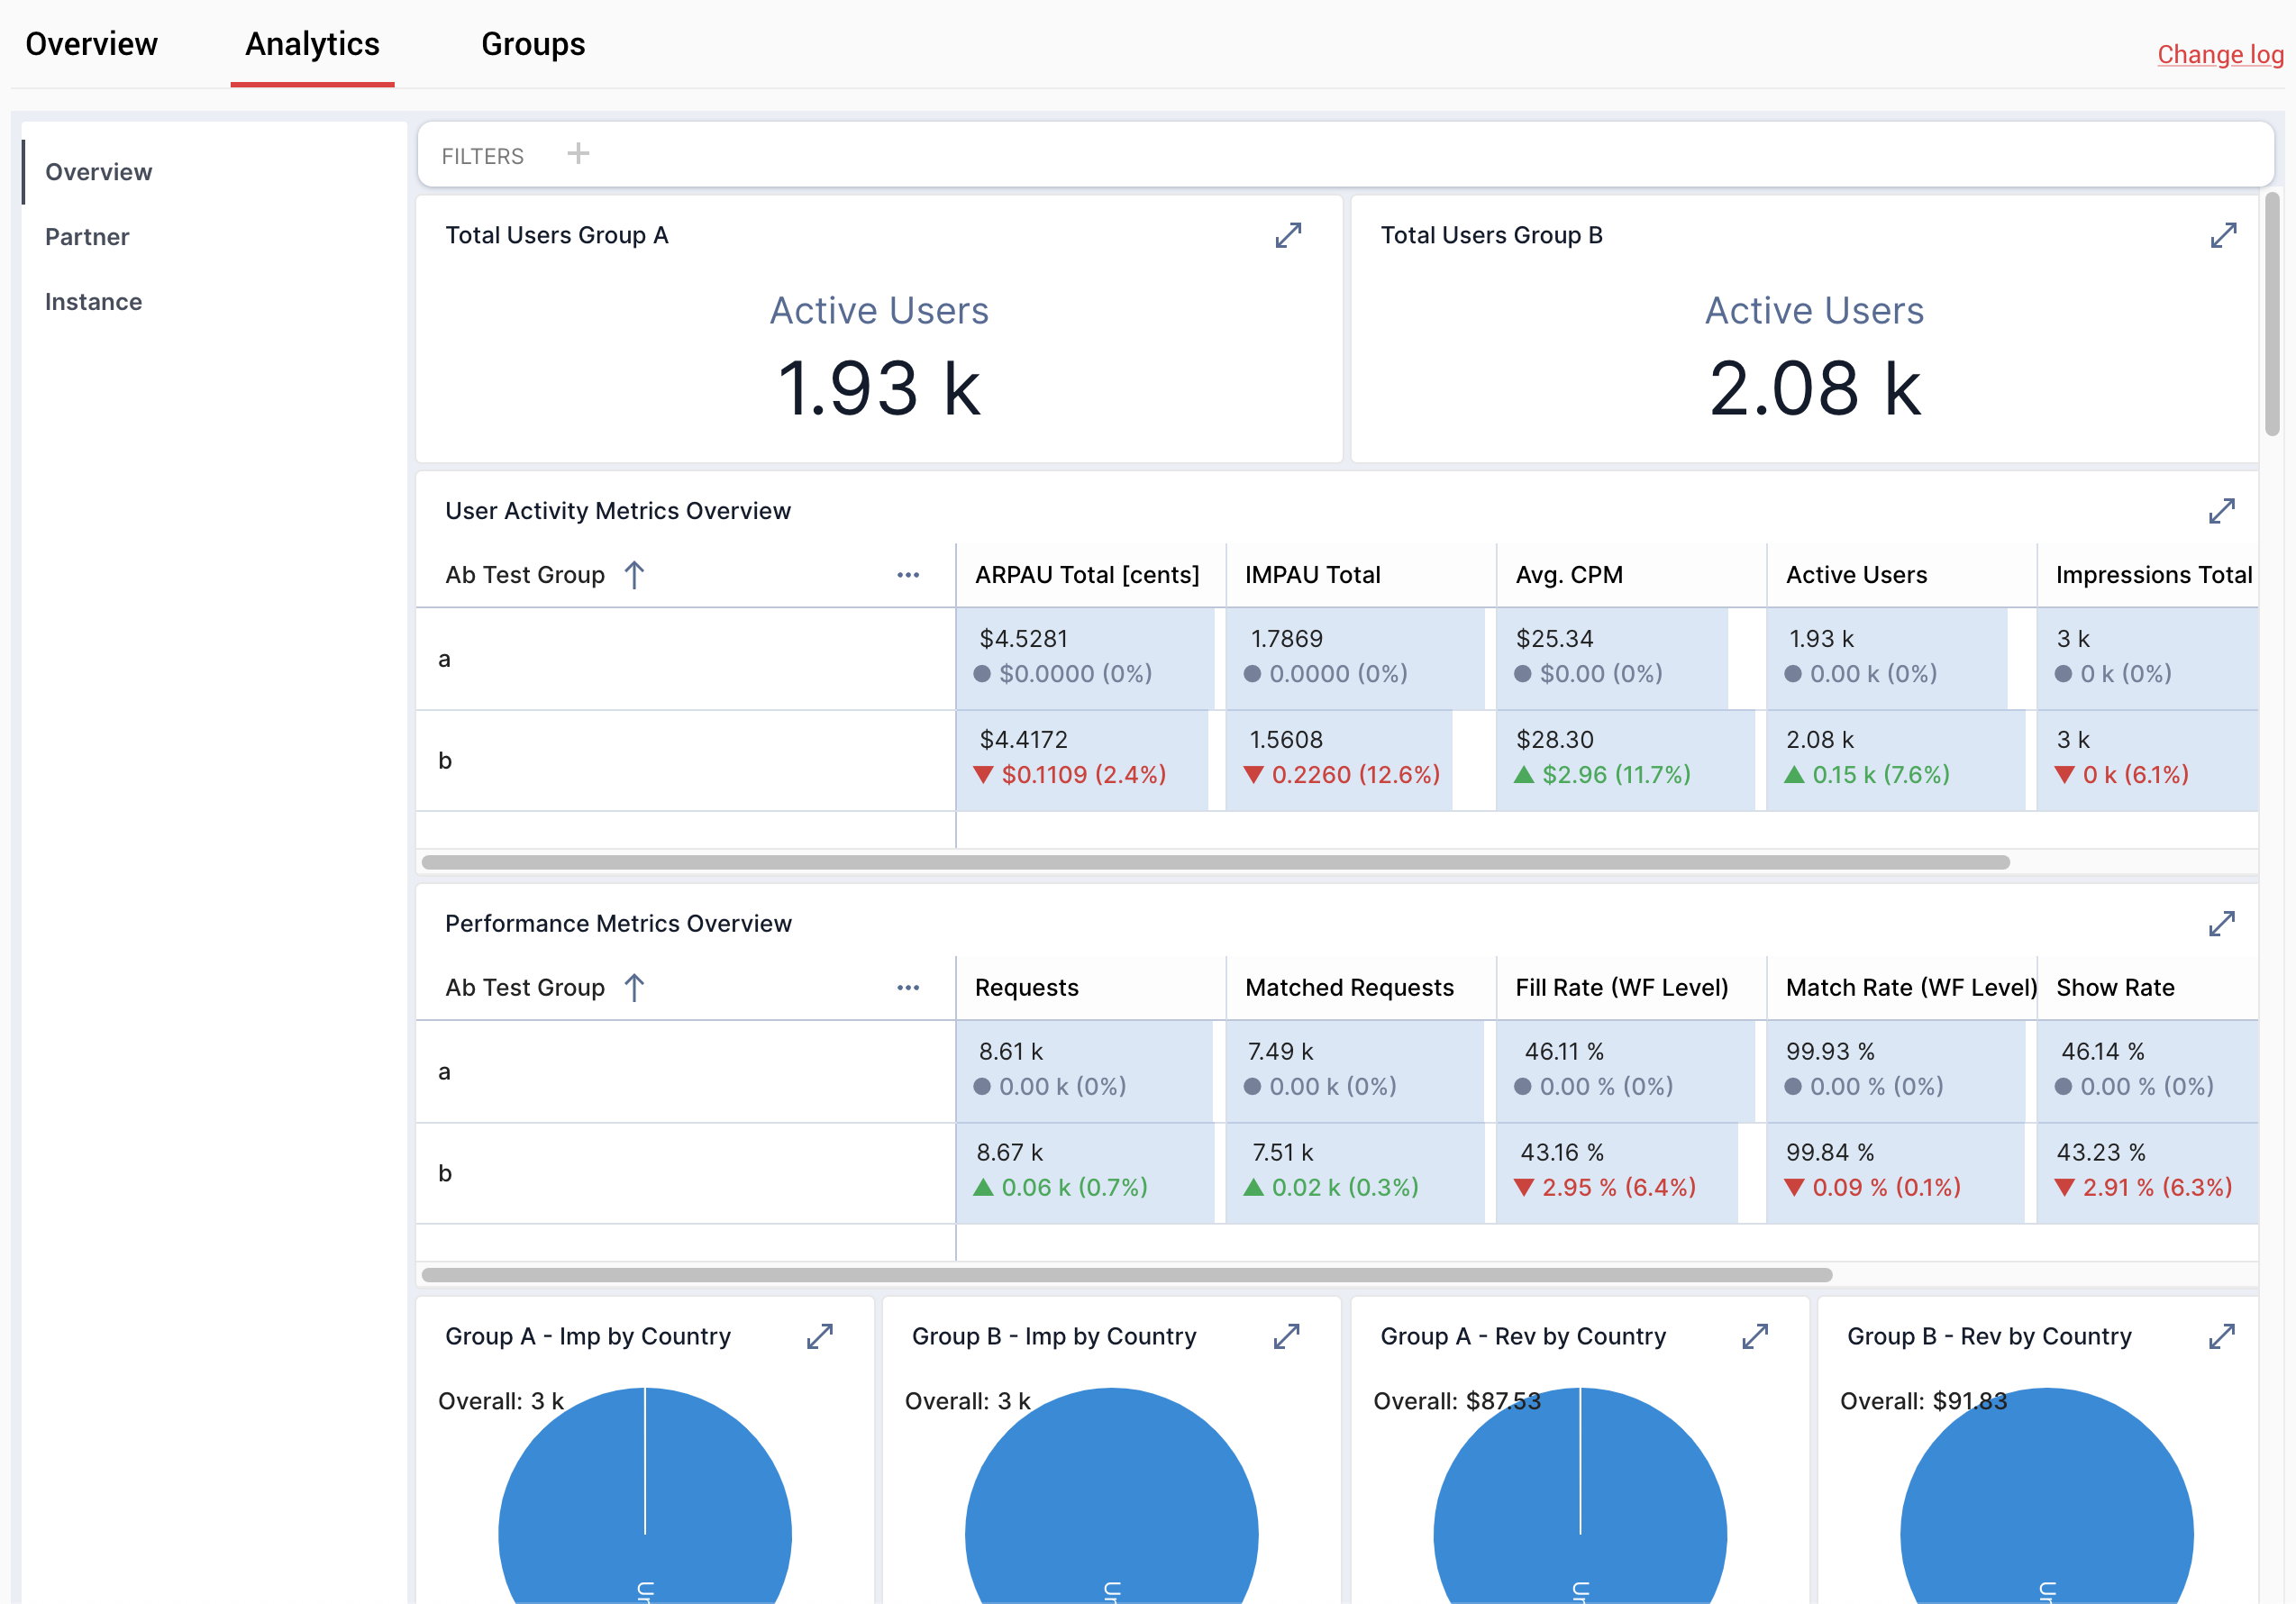This screenshot has width=2296, height=1604.
Task: Select the $4.4172 ARPAU cell
Action: point(1090,760)
